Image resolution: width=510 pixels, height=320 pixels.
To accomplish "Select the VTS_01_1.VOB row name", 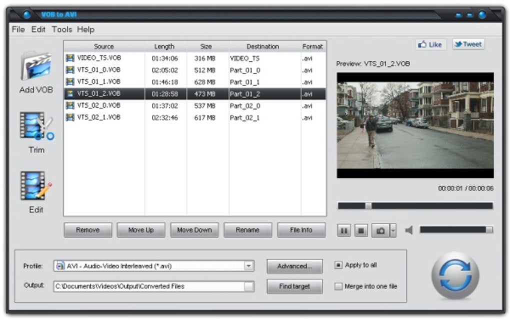I will tap(98, 81).
